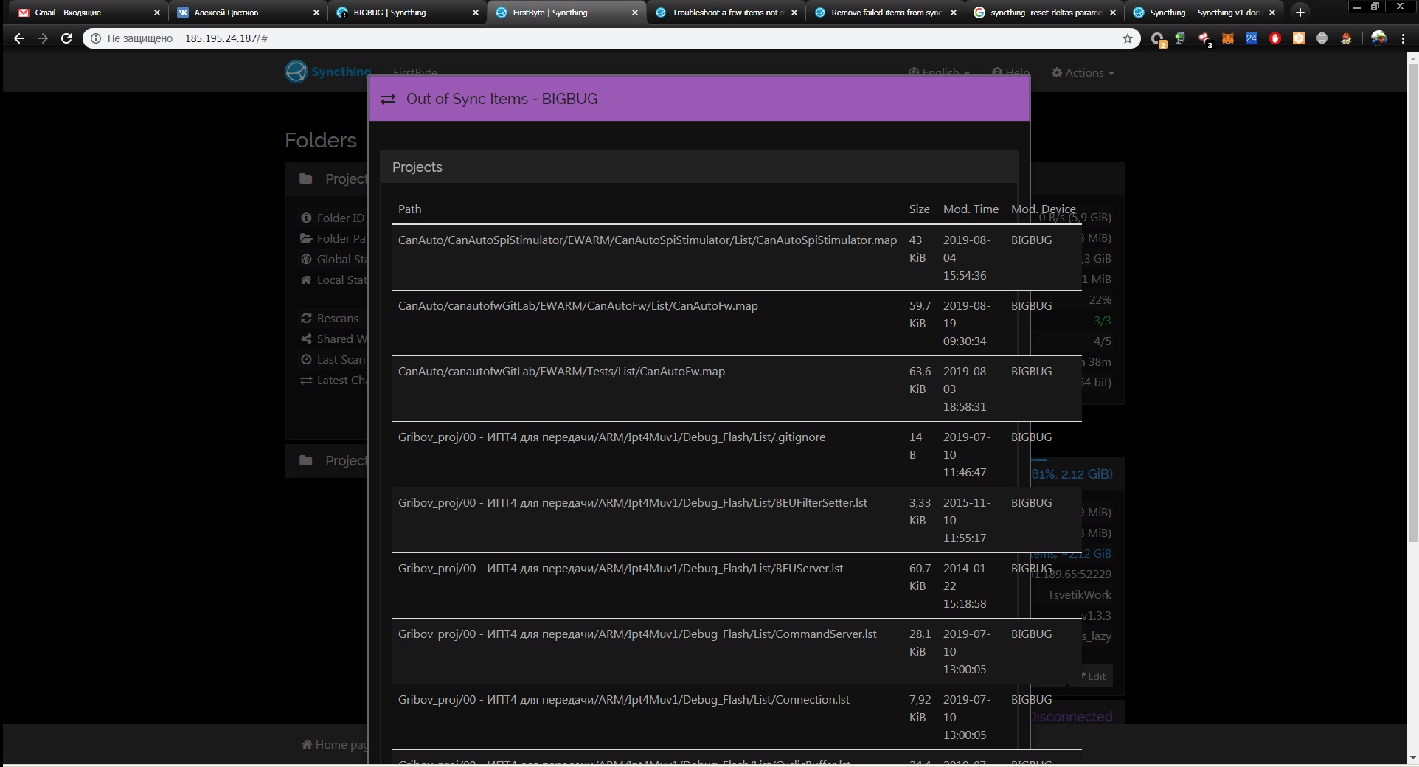
Task: Open the Actions dropdown
Action: [x=1081, y=72]
